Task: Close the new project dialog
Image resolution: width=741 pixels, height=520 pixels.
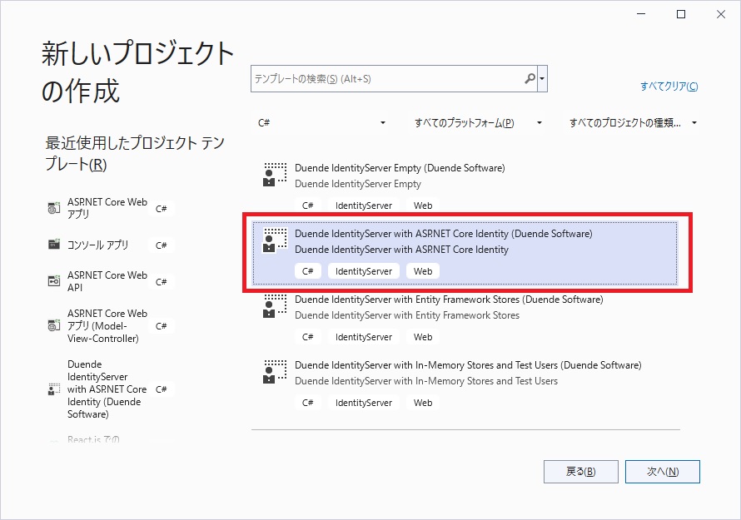Action: point(721,14)
